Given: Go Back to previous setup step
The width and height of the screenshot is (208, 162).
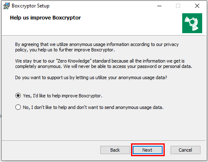Looking at the screenshot, I should pyautogui.click(x=115, y=150).
